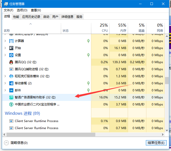Screen dimensions: 171x151
Task: Click the 结束任务(E) button
Action: (156, 143)
